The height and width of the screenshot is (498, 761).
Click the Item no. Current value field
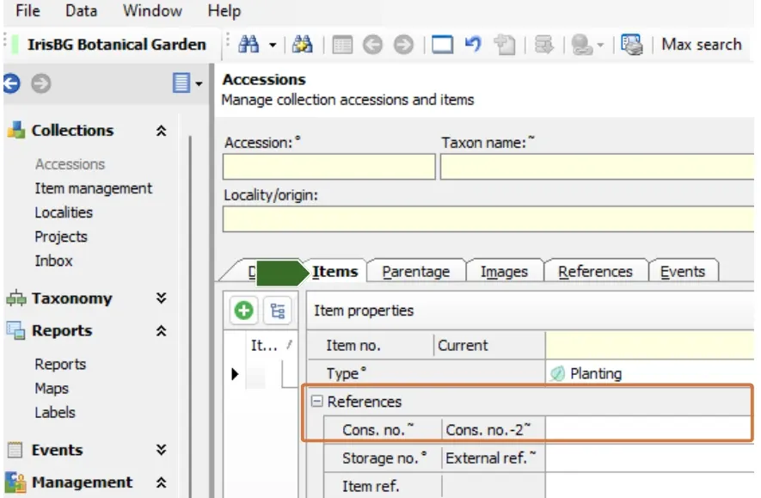coord(650,346)
